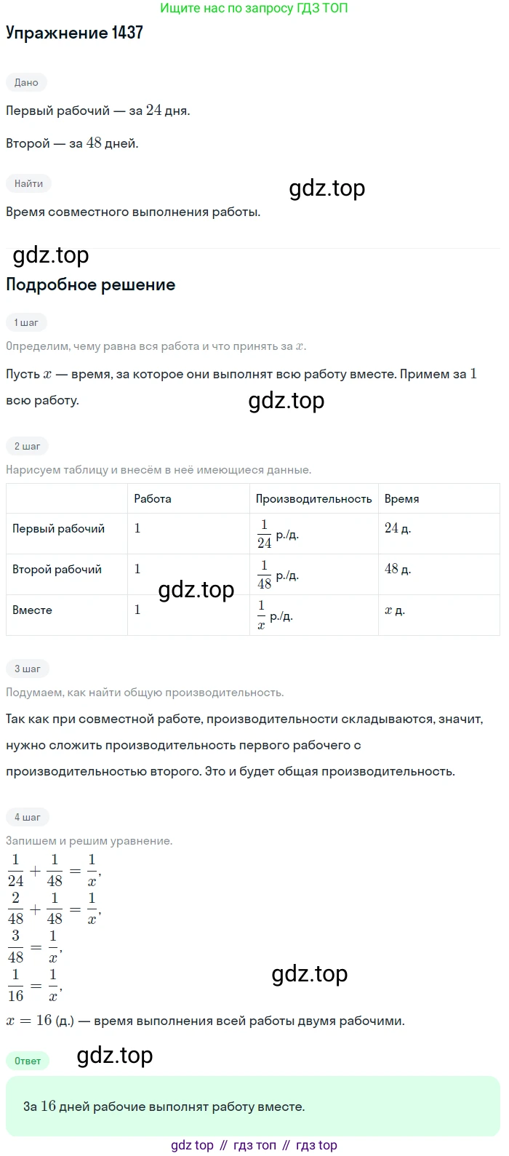509x1156 pixels.
Task: Click the 'Подробное решение' heading
Action: click(90, 284)
